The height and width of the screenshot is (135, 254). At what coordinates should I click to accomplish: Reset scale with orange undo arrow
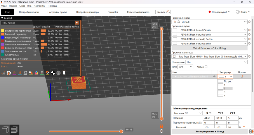point(244,127)
